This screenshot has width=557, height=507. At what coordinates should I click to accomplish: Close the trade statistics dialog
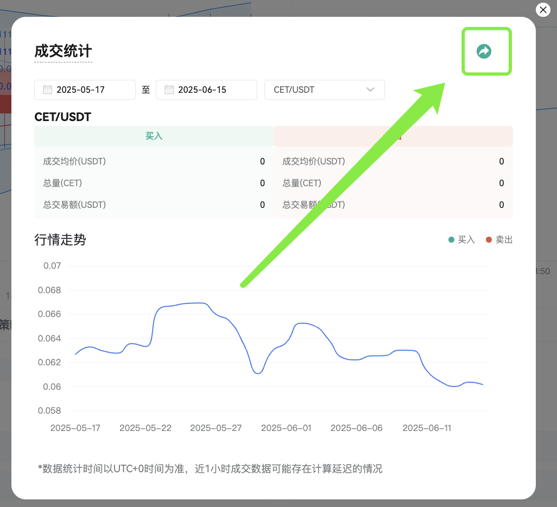click(x=543, y=10)
